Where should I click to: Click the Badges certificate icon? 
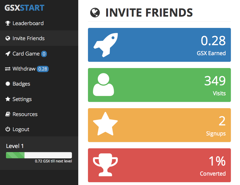pyautogui.click(x=8, y=84)
